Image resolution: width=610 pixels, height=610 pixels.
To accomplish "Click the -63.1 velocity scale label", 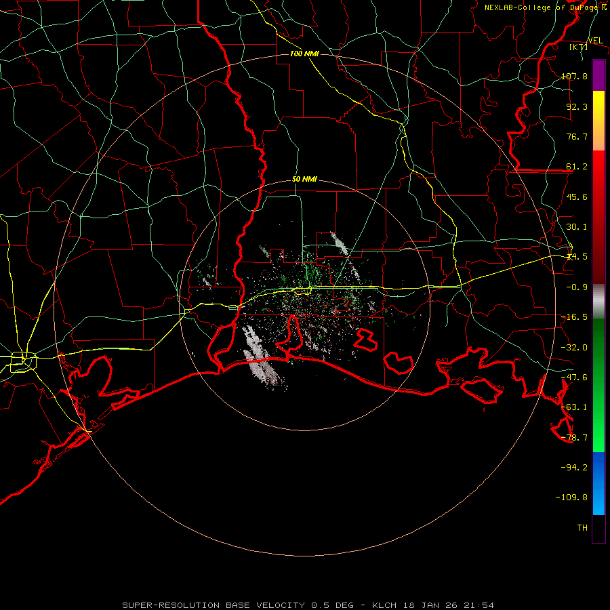I will (x=574, y=407).
